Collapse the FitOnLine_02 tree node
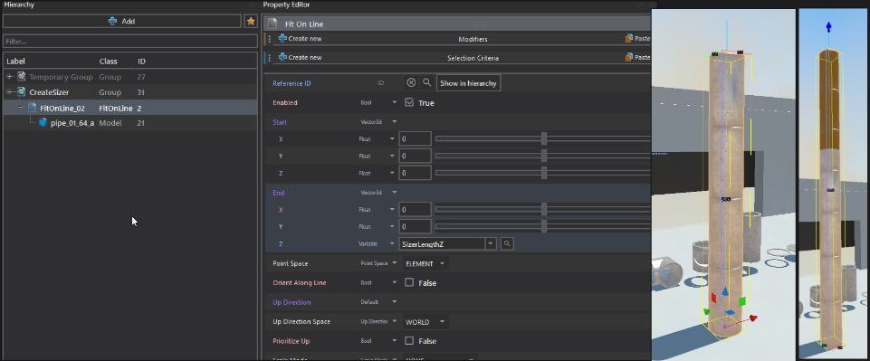 pyautogui.click(x=20, y=108)
